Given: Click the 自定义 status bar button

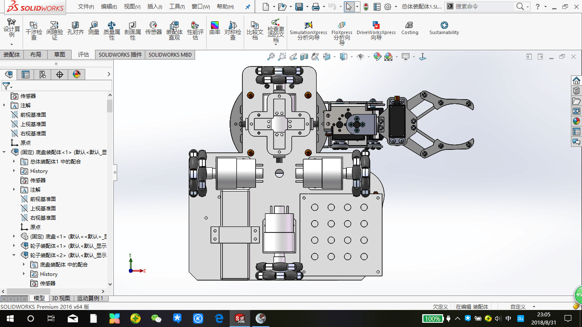Looking at the screenshot, I should [x=518, y=307].
